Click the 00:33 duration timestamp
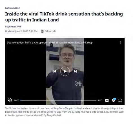133x124 pixels. 100,100
